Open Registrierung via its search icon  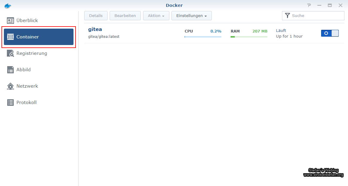10,53
